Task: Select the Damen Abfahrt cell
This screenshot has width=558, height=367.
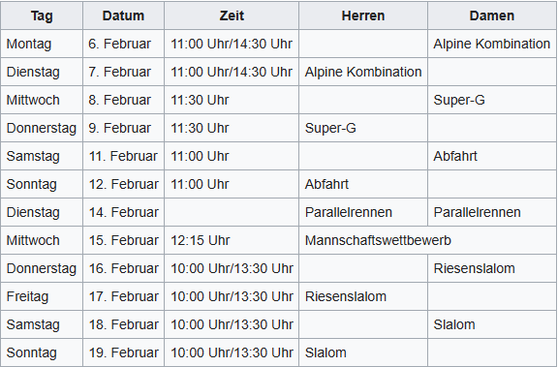Action: click(492, 156)
